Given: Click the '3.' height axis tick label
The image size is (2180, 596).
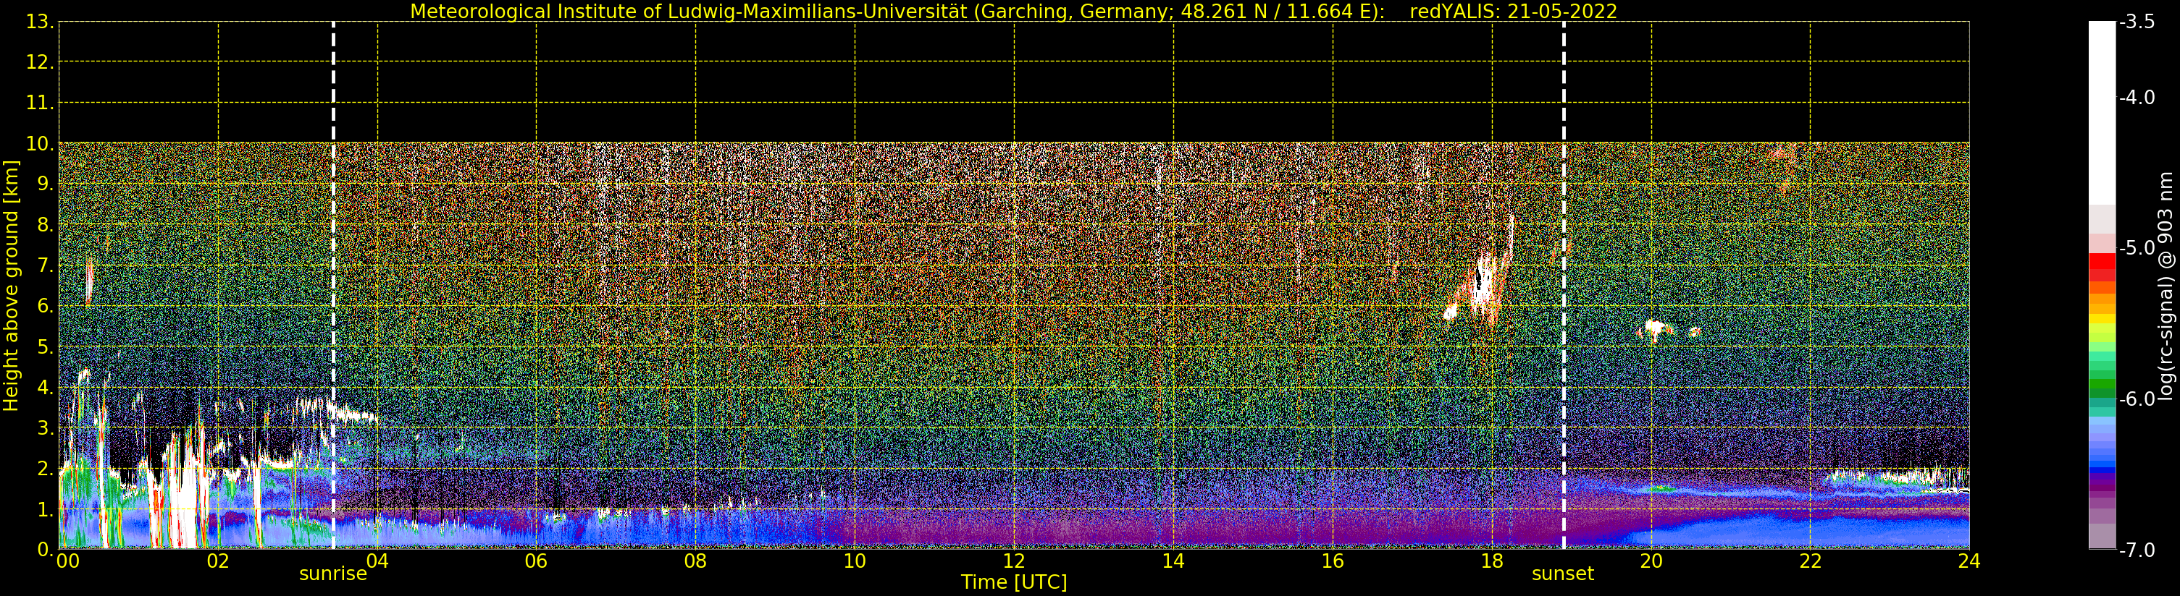Looking at the screenshot, I should point(45,427).
